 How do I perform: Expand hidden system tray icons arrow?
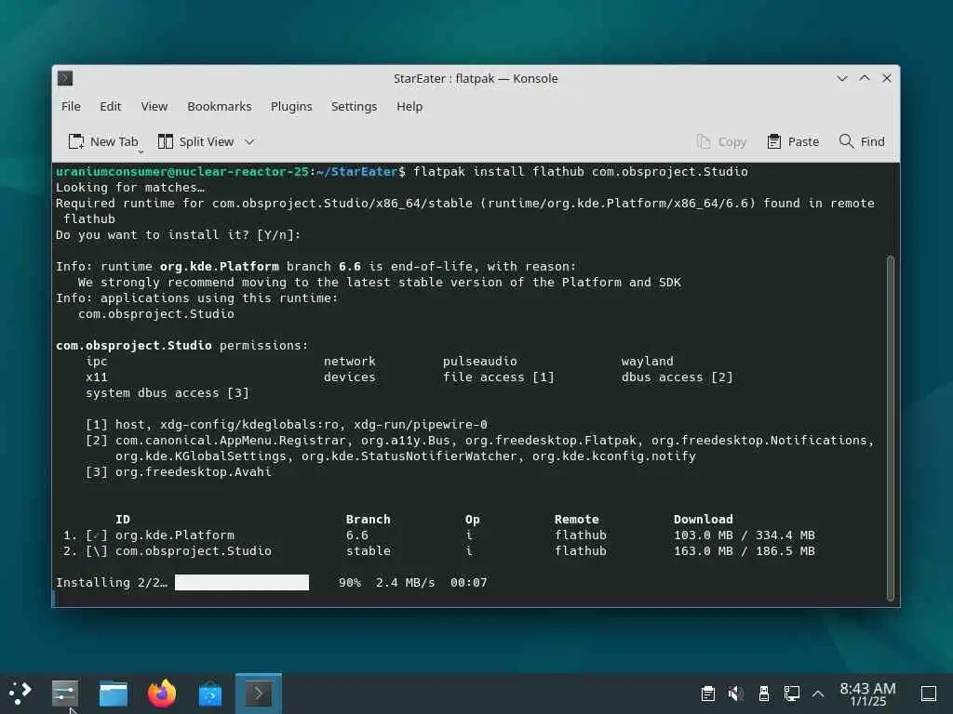(x=818, y=694)
